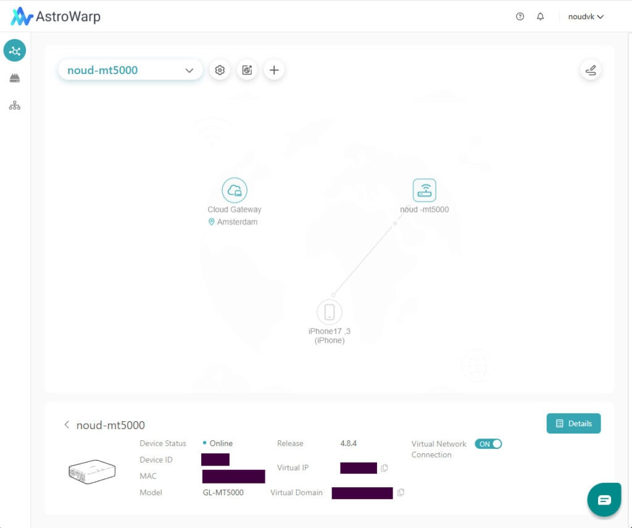Turn off Virtual Network Connection toggle
The image size is (632, 528).
click(x=488, y=444)
